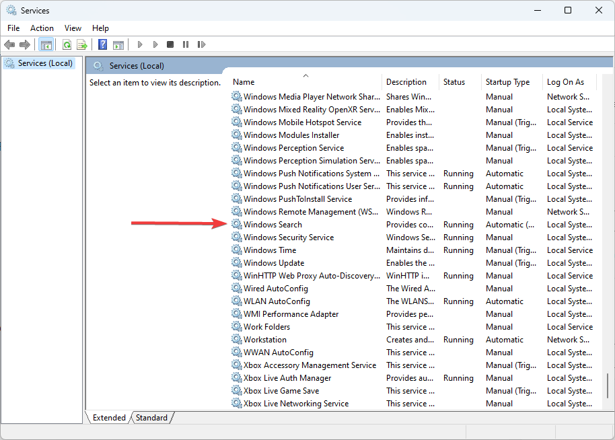Select Xbox Live Networking Service name
615x440 pixels.
click(296, 403)
